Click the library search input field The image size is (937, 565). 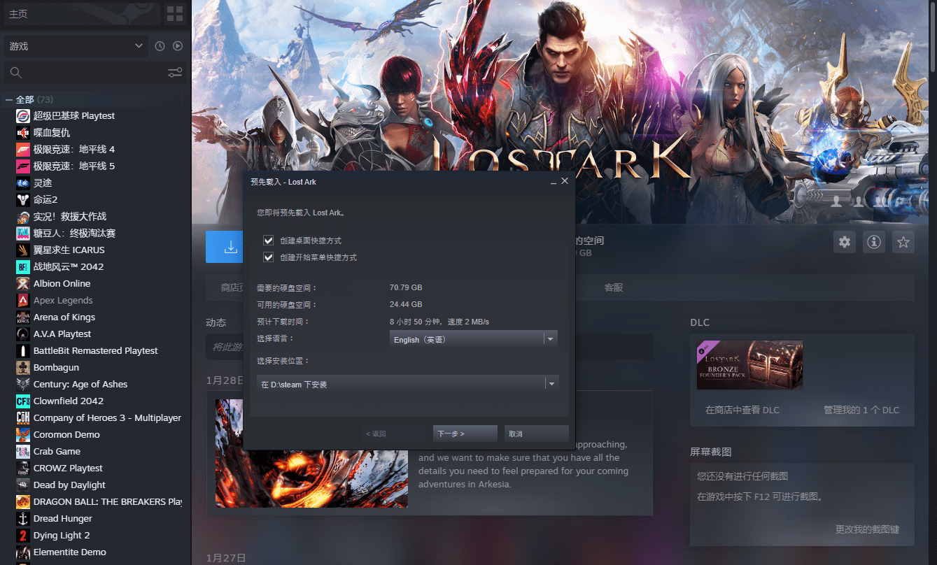click(x=94, y=73)
